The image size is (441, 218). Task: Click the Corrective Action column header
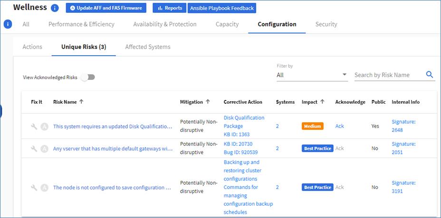pos(243,102)
